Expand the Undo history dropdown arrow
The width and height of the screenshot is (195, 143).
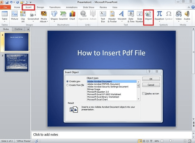pyautogui.click(x=14, y=2)
